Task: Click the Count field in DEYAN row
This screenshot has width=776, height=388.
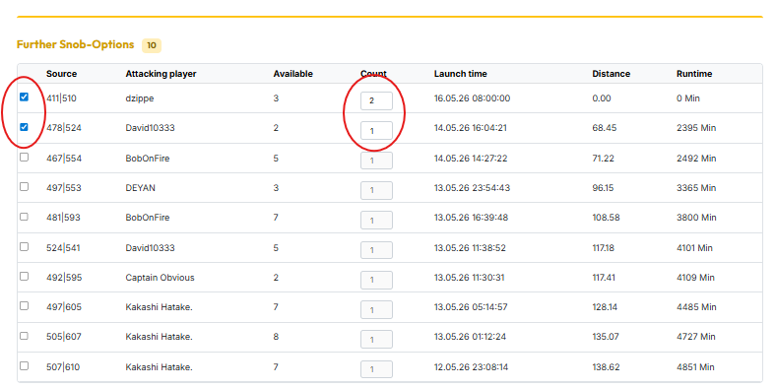Action: point(376,190)
